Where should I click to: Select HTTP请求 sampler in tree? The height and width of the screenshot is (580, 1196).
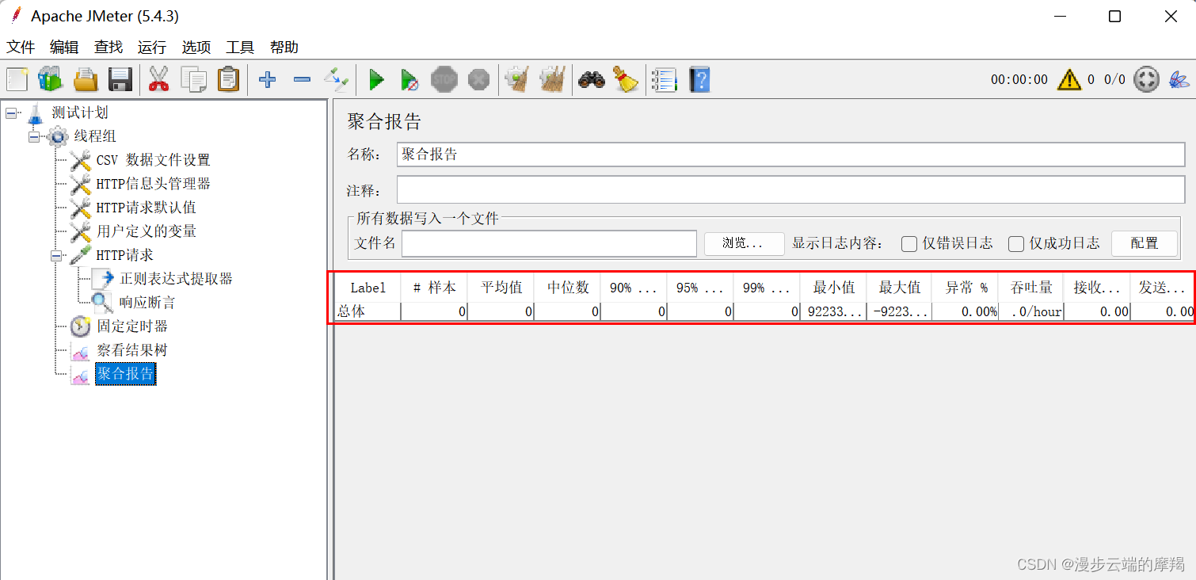coord(124,255)
